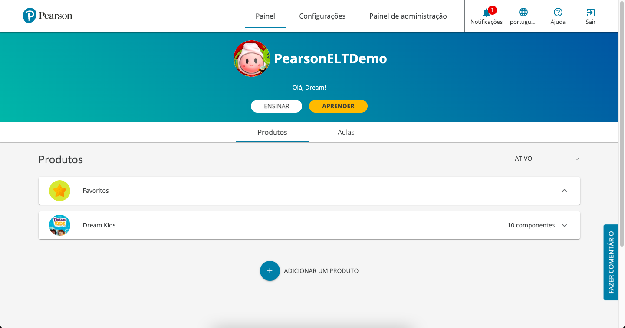Click the Sair logout icon
The image size is (625, 328).
coord(590,13)
